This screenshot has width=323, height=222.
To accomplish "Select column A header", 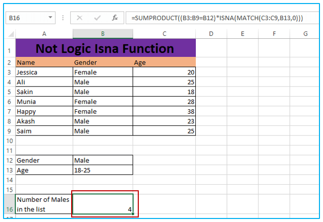I will (44, 34).
